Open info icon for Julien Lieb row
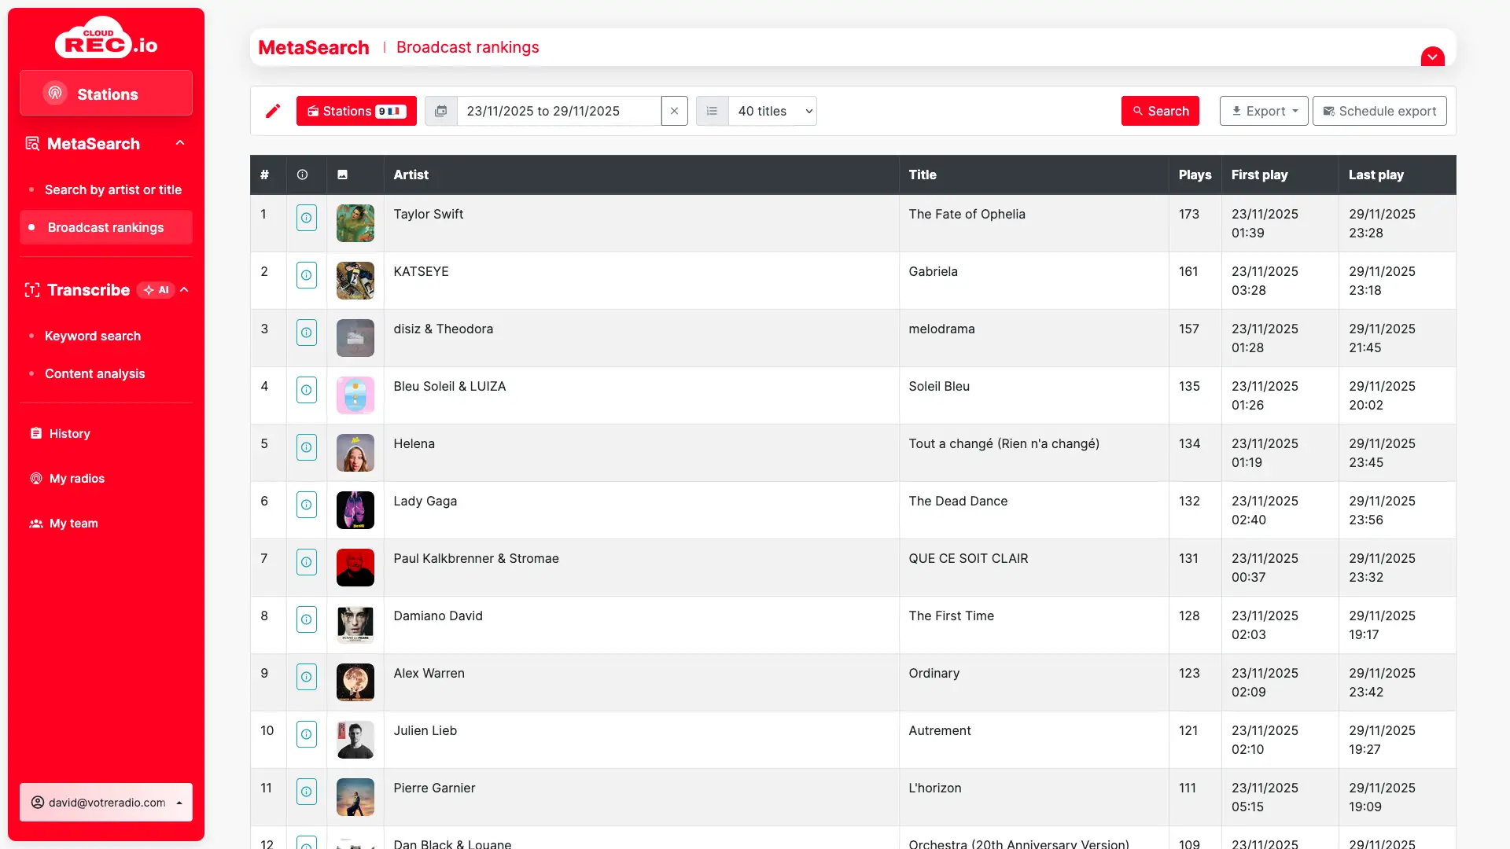Viewport: 1510px width, 849px height. point(307,734)
